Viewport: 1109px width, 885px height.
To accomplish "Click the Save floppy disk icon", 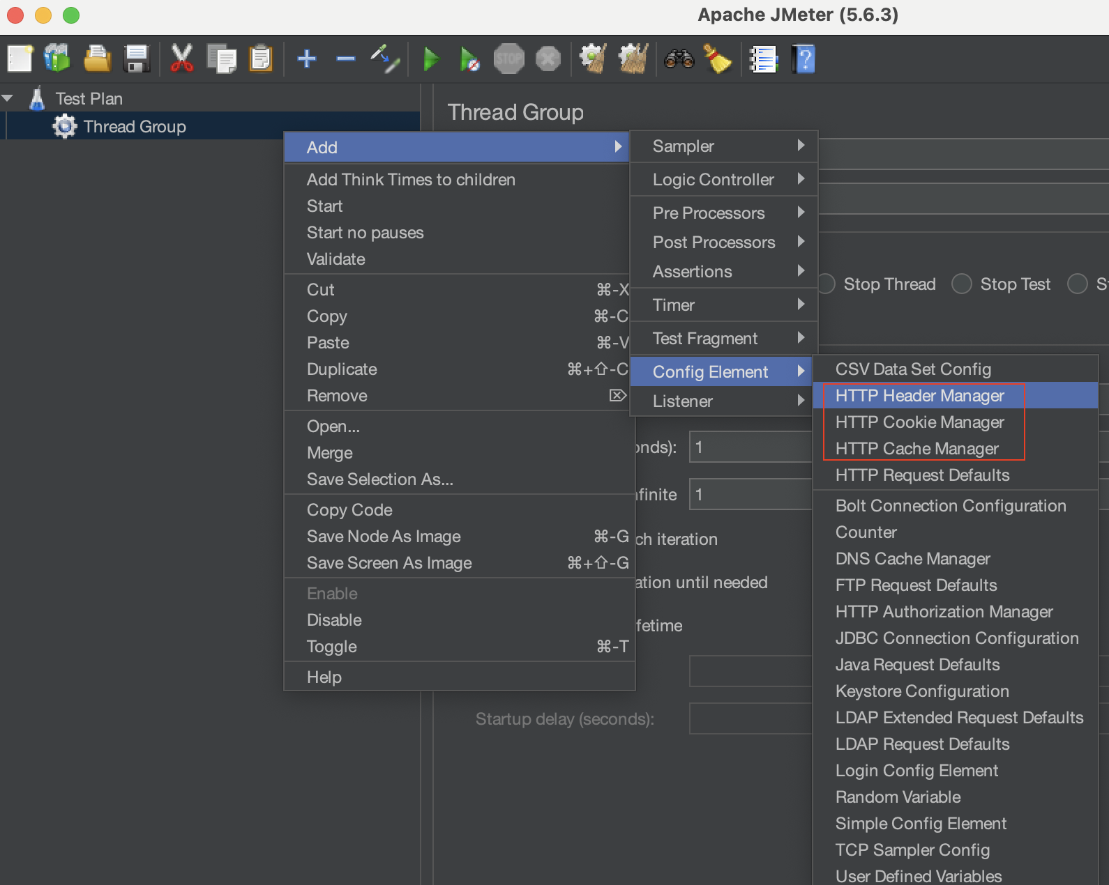I will (137, 59).
